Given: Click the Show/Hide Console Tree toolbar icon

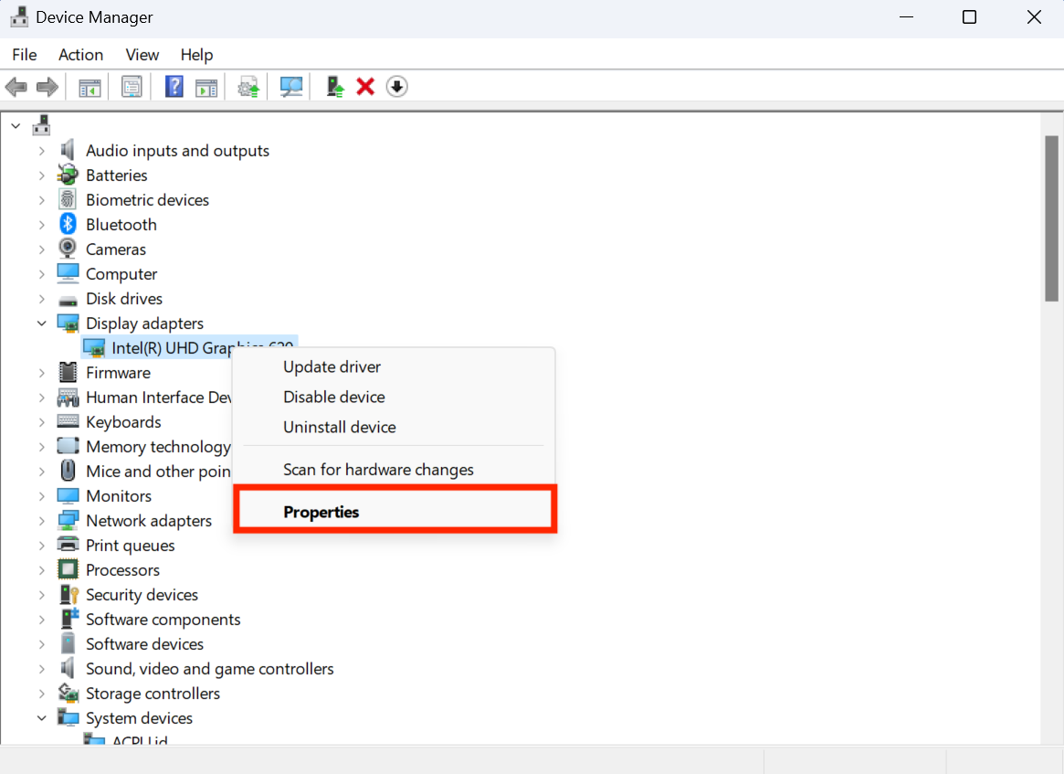Looking at the screenshot, I should coord(89,86).
